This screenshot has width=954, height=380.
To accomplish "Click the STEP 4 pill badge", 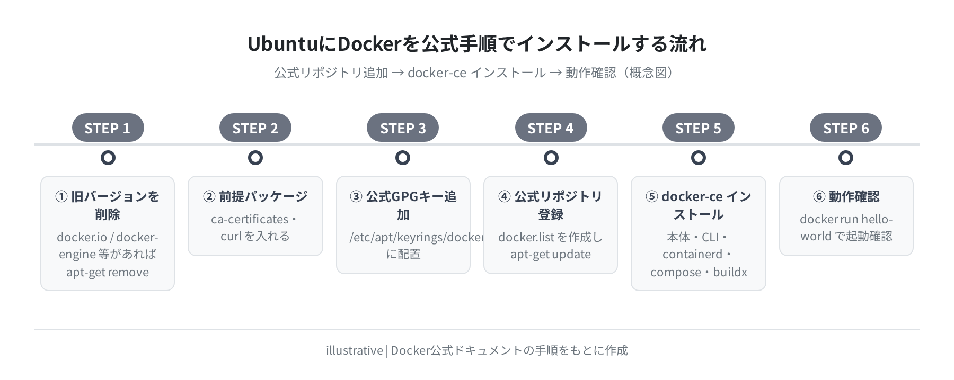I will coord(551,128).
